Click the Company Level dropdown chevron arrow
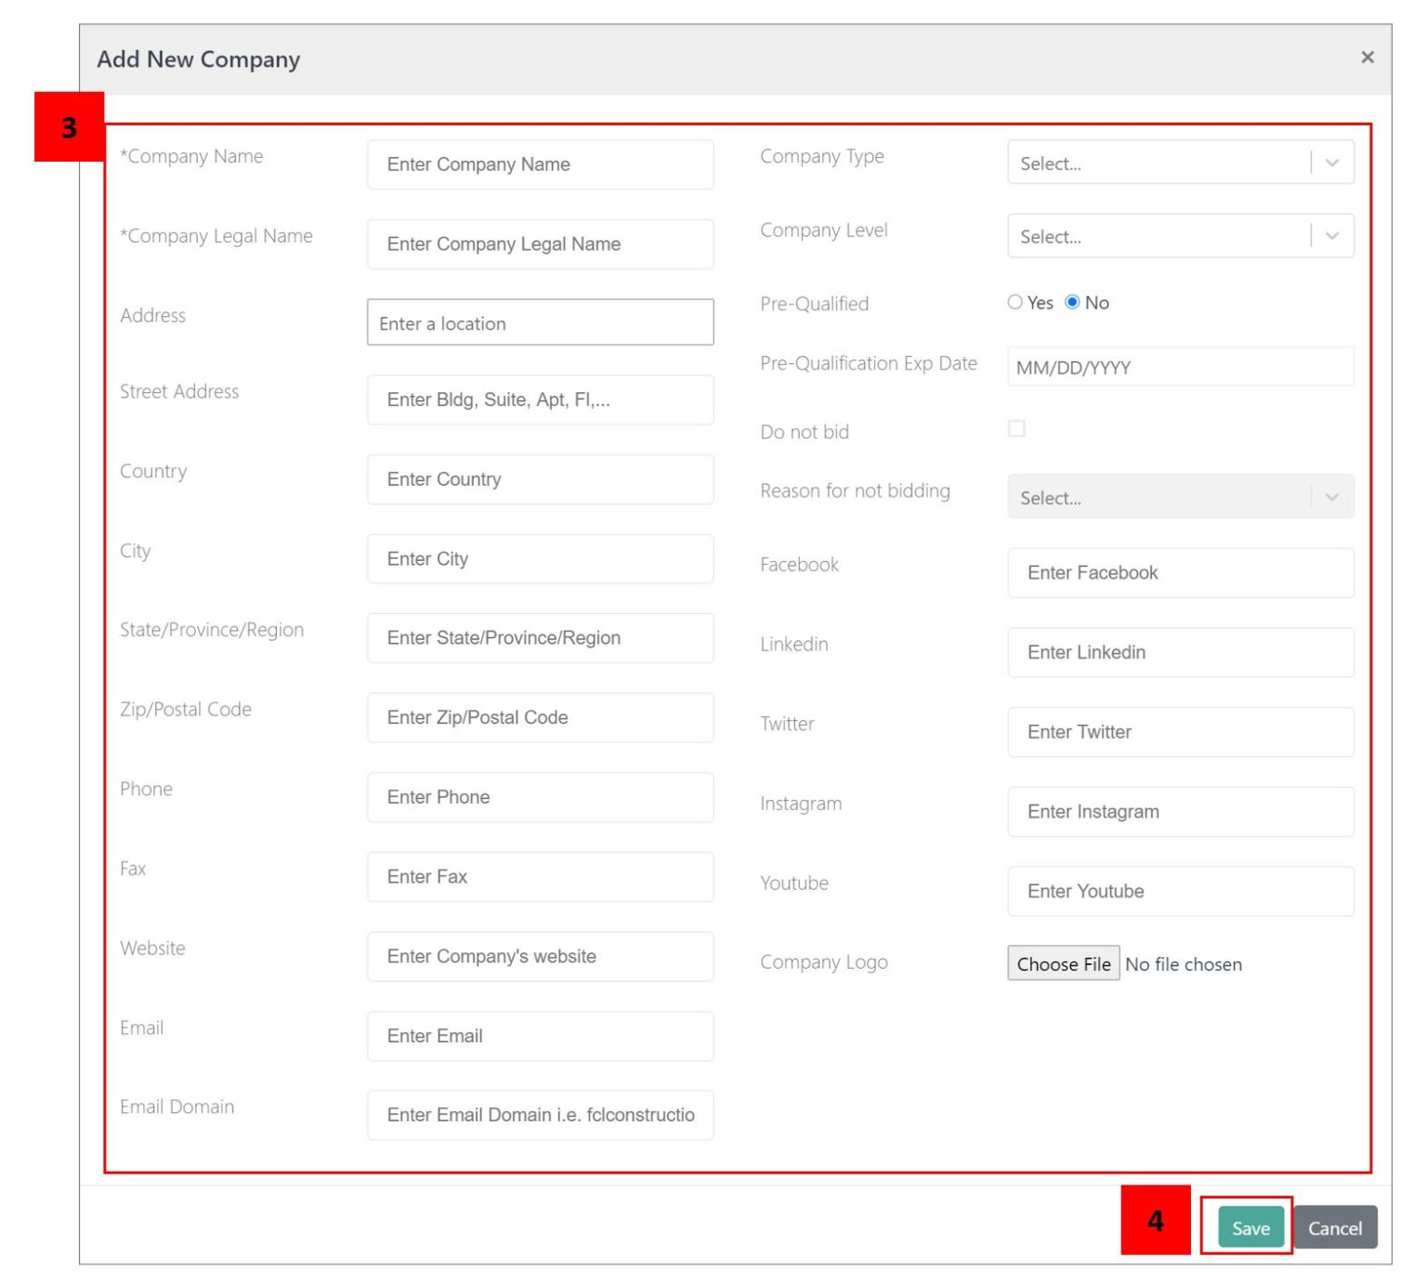Viewport: 1427px width, 1283px height. (x=1331, y=236)
